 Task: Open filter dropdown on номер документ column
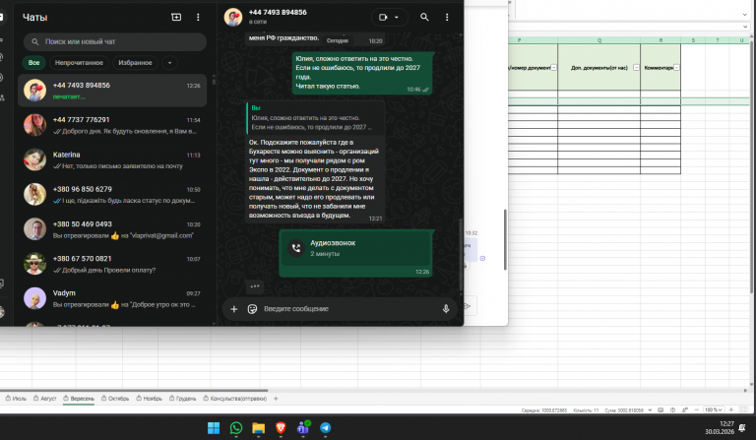point(553,68)
